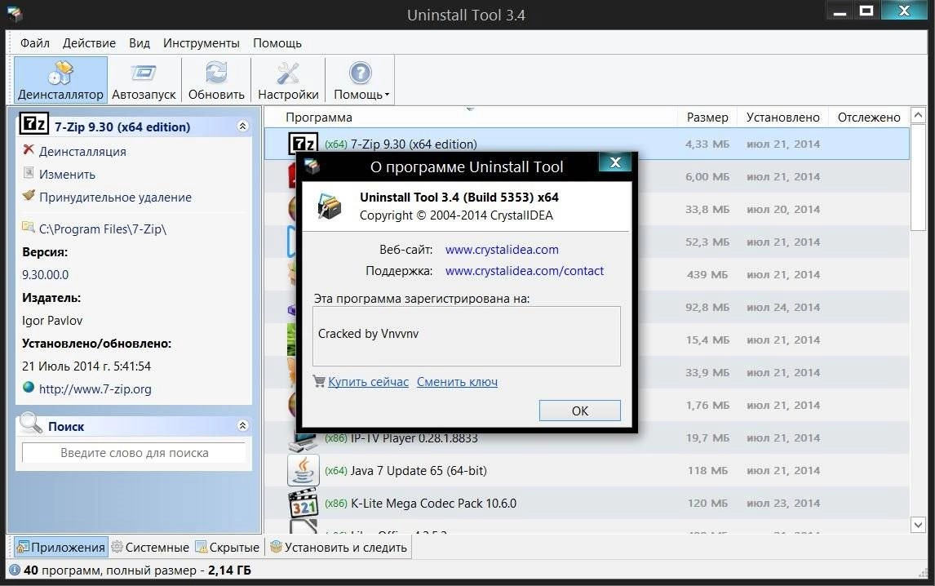Viewport: 935px width, 586px height.
Task: Click the search field Введите слово для поиска
Action: (x=134, y=453)
